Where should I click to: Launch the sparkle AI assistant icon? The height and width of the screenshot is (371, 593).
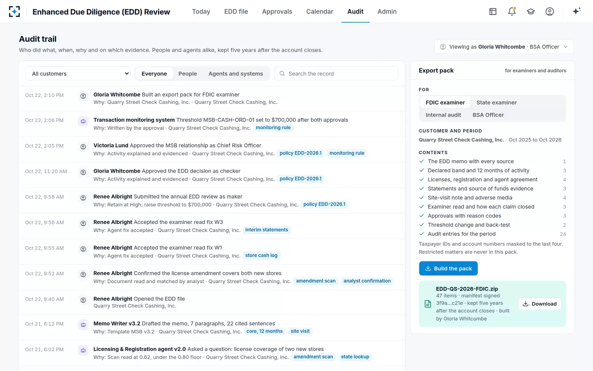tap(577, 11)
